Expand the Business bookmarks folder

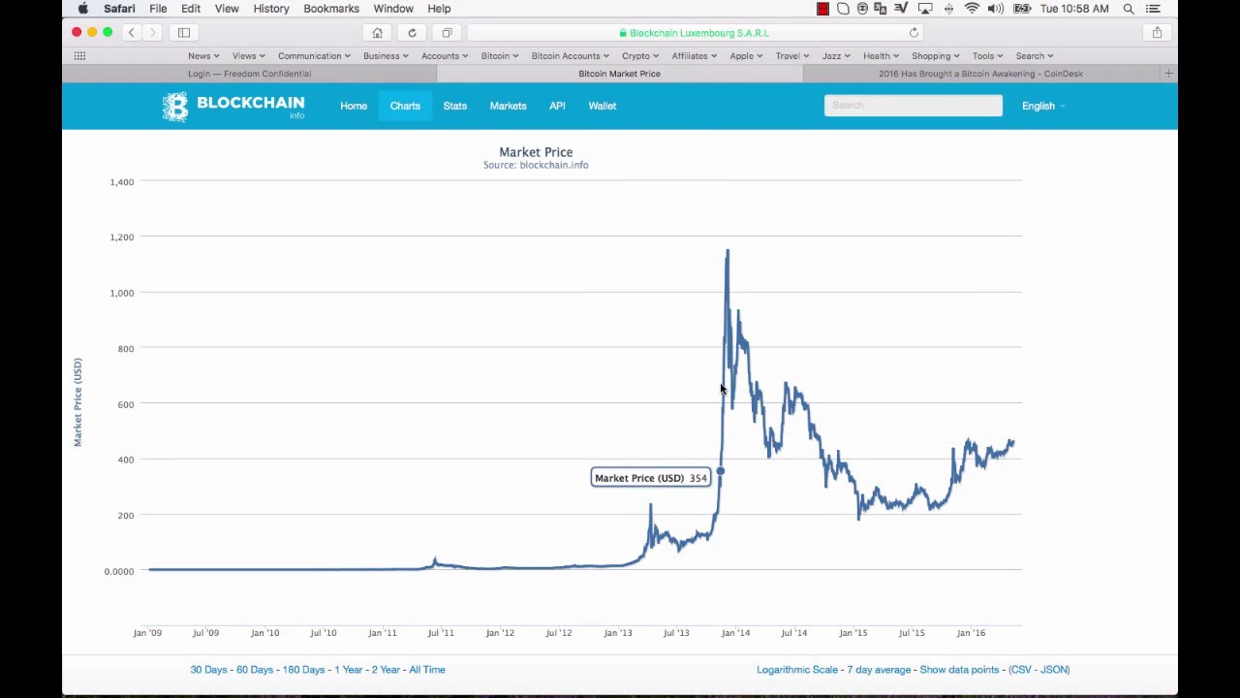386,56
